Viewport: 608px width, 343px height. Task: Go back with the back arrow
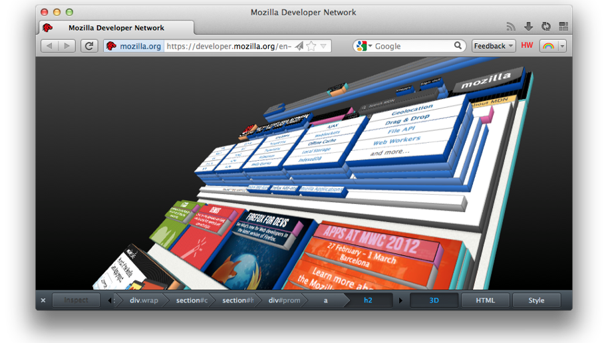pos(50,46)
